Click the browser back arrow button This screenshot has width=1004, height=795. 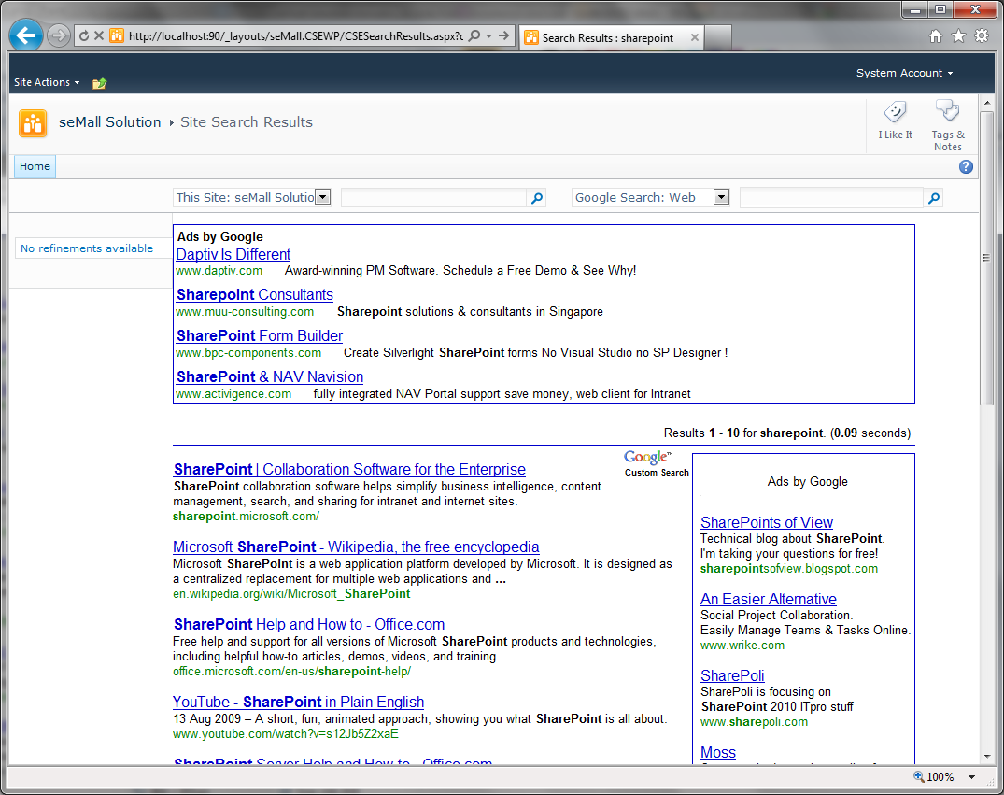point(26,35)
